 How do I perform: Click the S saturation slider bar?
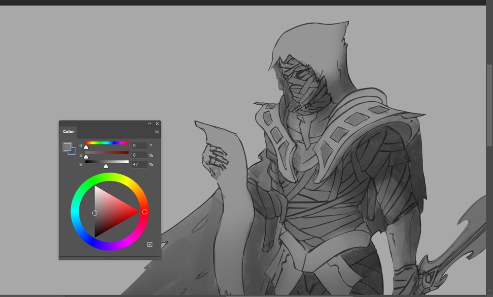[107, 152]
